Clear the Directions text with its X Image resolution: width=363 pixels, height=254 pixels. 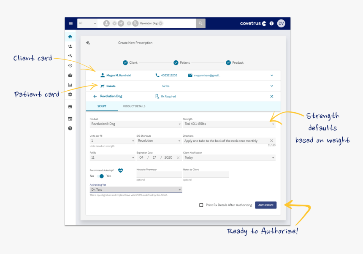pyautogui.click(x=271, y=141)
